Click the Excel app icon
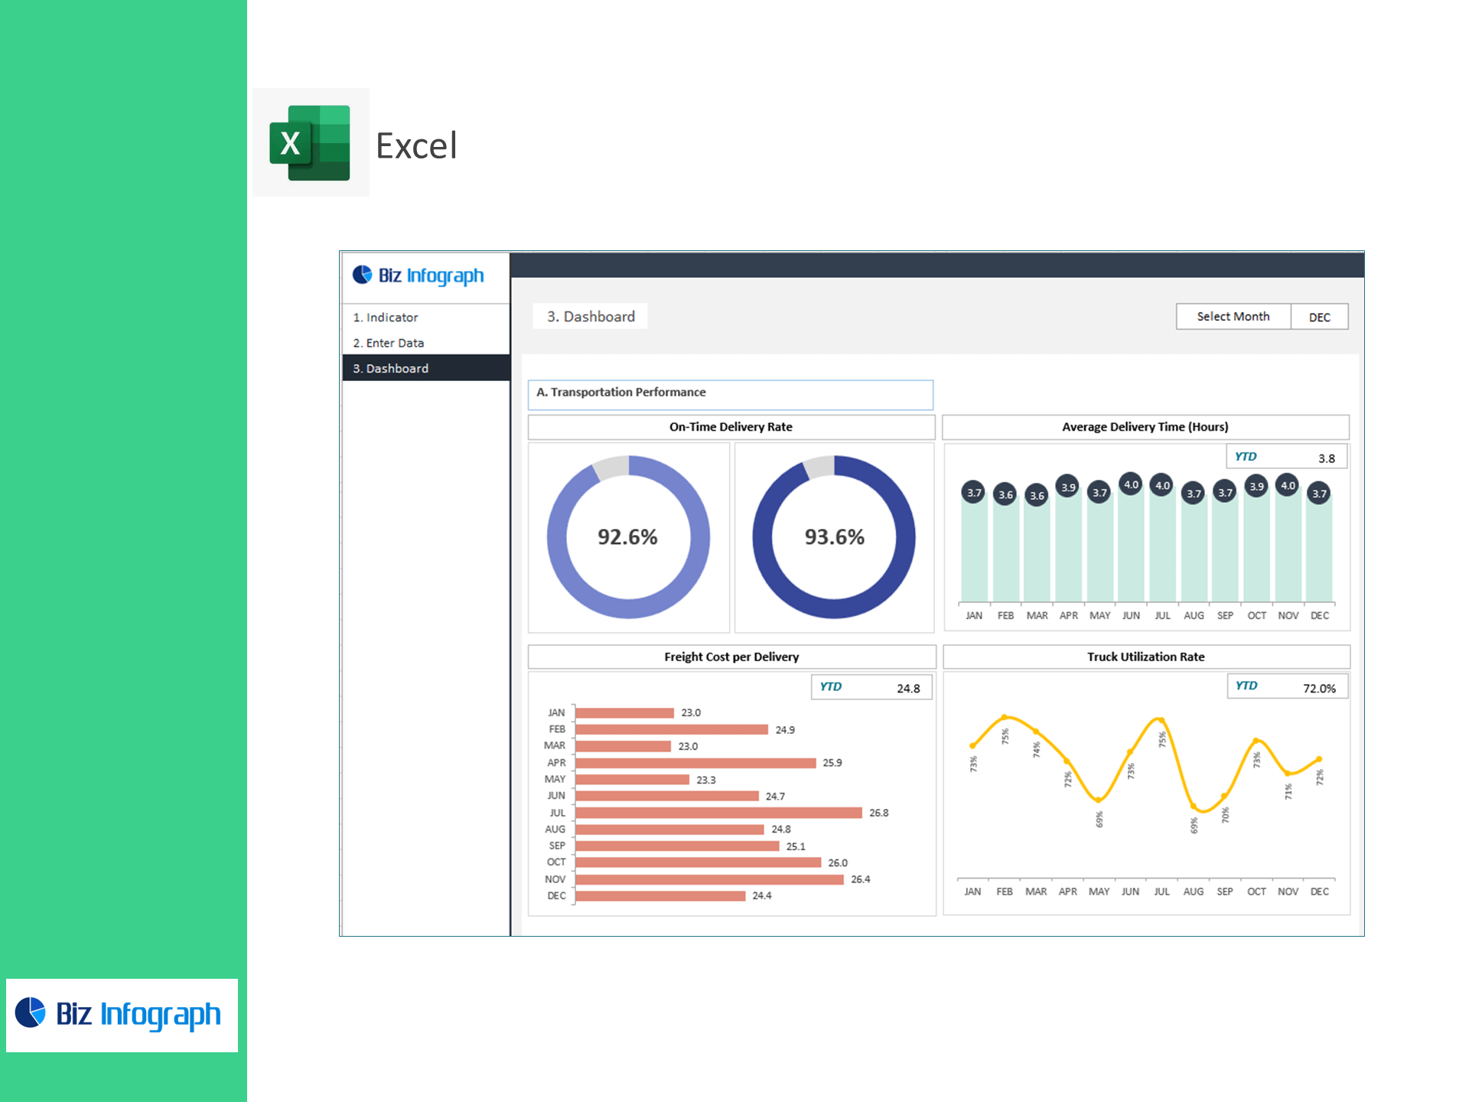This screenshot has height=1102, width=1469. tap(310, 142)
